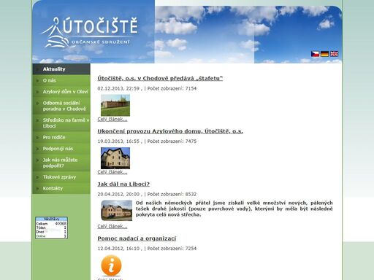Screen dimensions: 374x280
Task: Open article about Chodov předává štafetu
Action: (160, 79)
